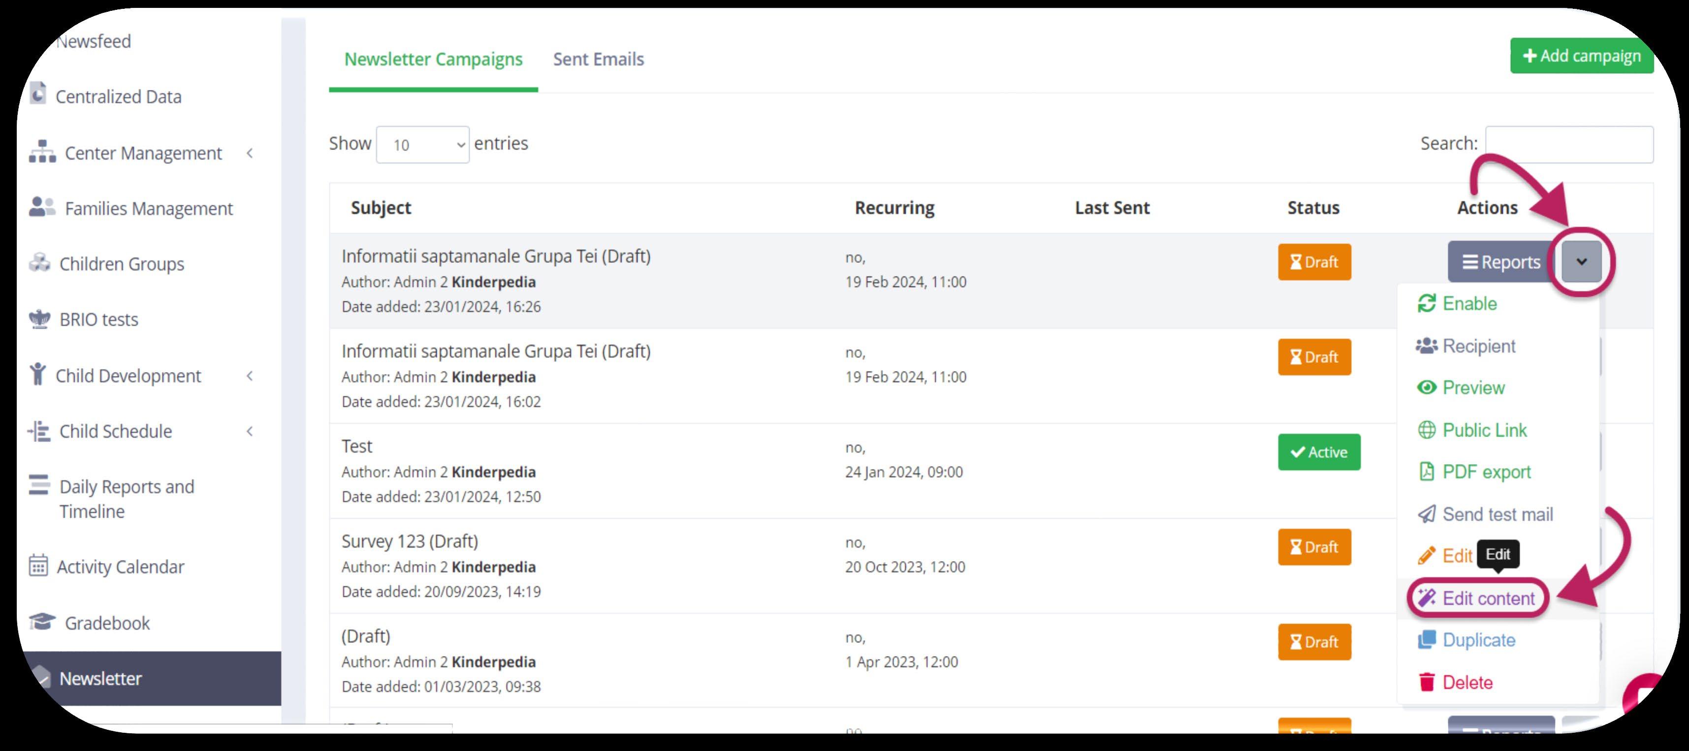Click the Activity Calendar icon
Image resolution: width=1689 pixels, height=751 pixels.
[x=39, y=565]
